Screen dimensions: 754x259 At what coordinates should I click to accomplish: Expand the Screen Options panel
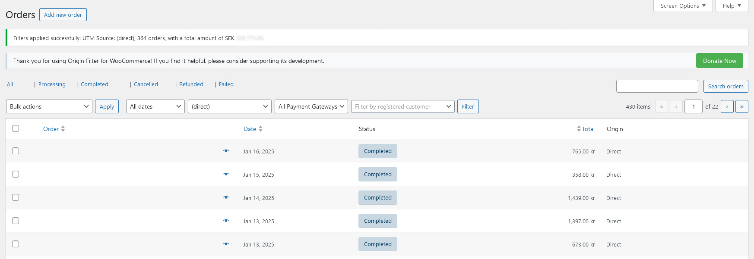[683, 6]
